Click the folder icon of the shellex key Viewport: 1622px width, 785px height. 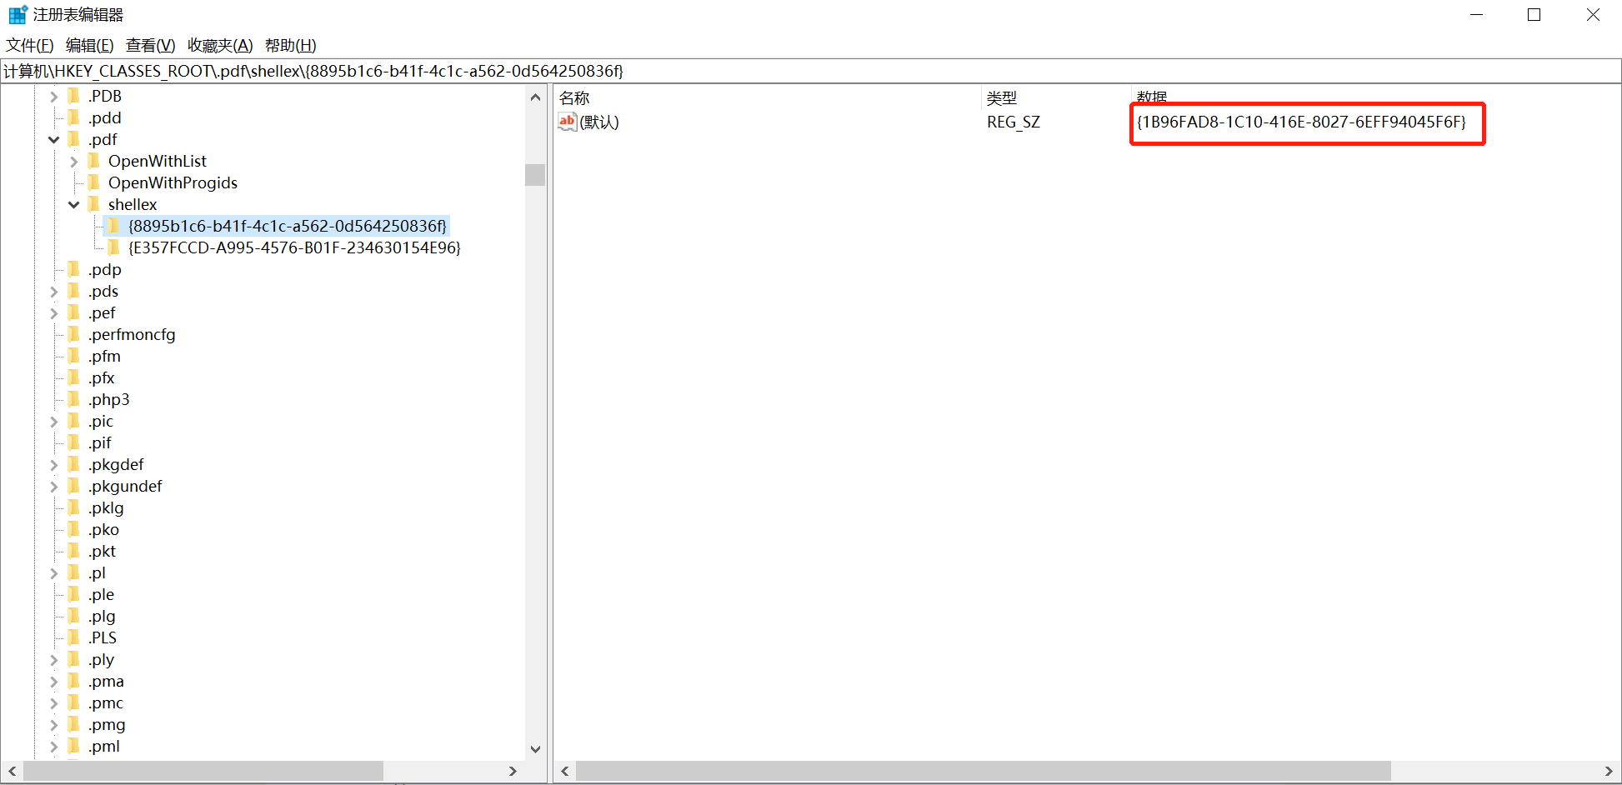coord(94,204)
